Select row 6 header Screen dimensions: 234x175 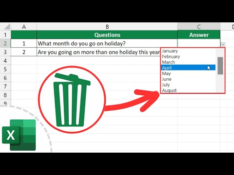pos(5,78)
